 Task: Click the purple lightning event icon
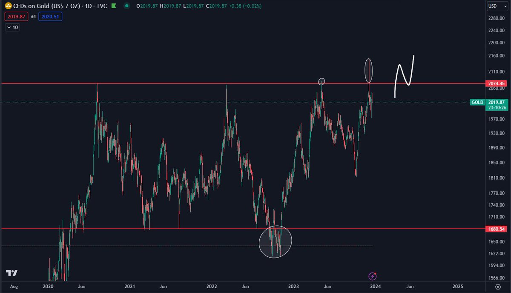[x=372, y=276]
